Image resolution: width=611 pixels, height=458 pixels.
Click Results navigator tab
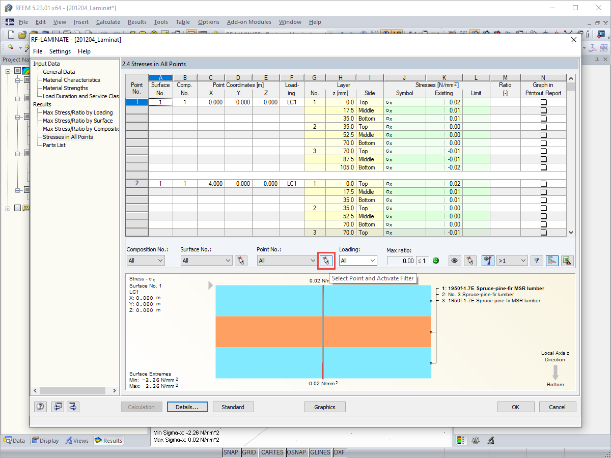coord(109,441)
